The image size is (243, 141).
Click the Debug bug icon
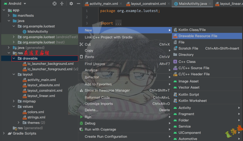tap(81, 123)
